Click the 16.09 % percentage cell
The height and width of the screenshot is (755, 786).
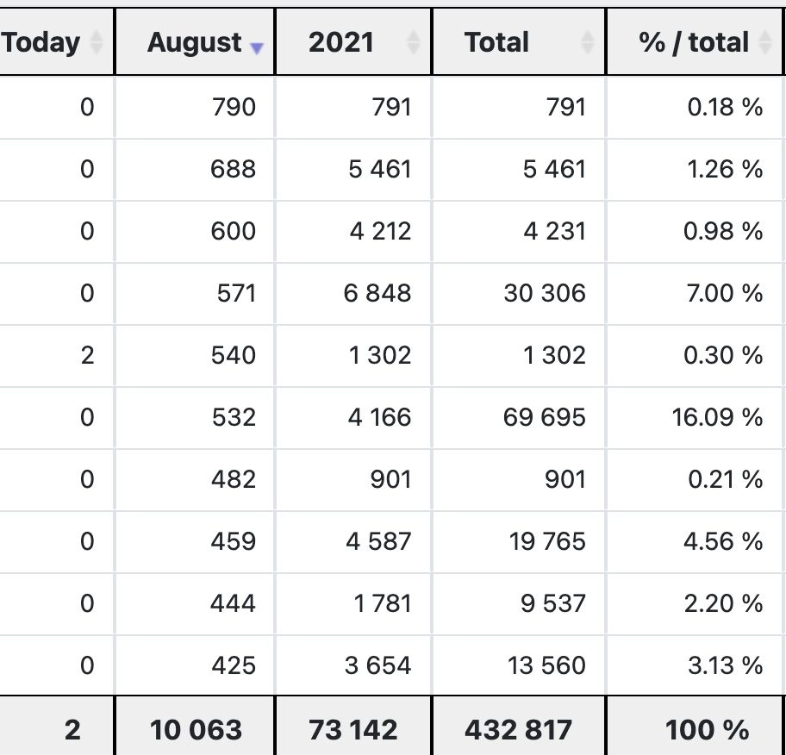coord(695,417)
